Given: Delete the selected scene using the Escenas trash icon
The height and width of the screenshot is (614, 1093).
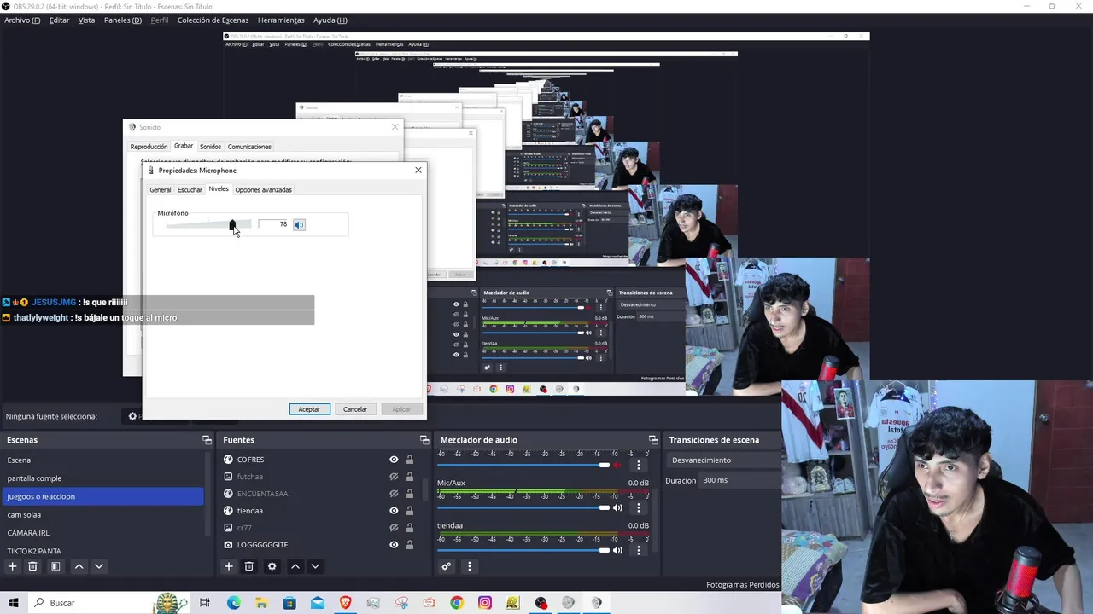Looking at the screenshot, I should point(32,566).
